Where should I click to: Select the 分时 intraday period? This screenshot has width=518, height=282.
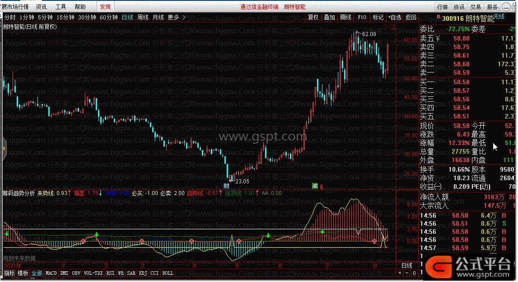pos(10,17)
